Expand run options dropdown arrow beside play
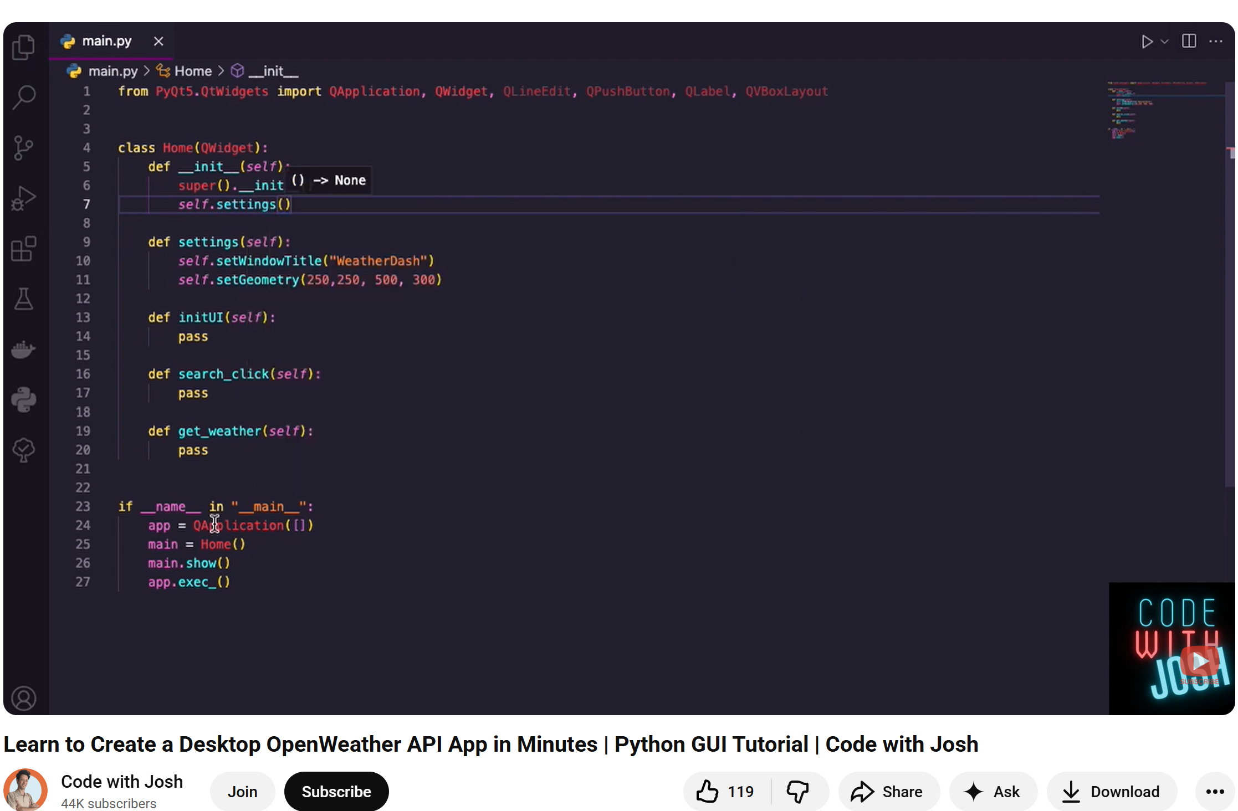Viewport: 1238px width, 811px height. [1165, 41]
